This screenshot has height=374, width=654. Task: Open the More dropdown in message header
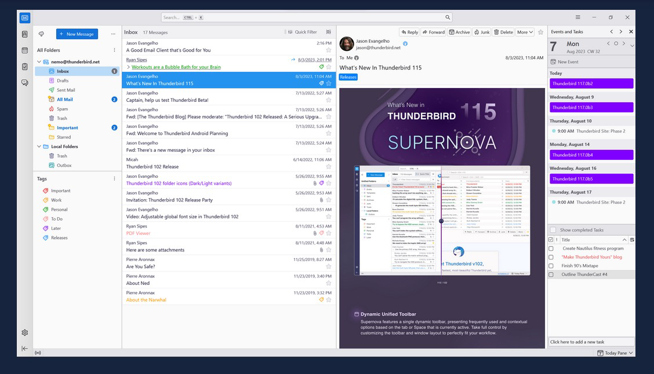click(525, 32)
